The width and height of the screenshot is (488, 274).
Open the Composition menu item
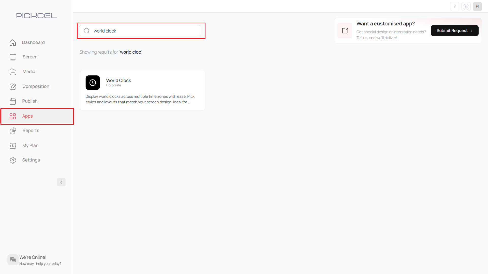click(x=36, y=86)
